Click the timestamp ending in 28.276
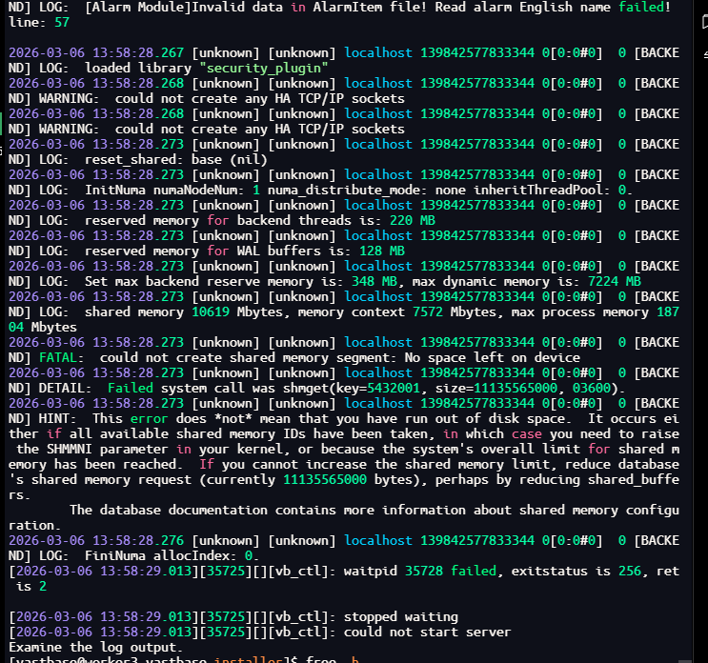Image resolution: width=708 pixels, height=663 pixels. (96, 541)
